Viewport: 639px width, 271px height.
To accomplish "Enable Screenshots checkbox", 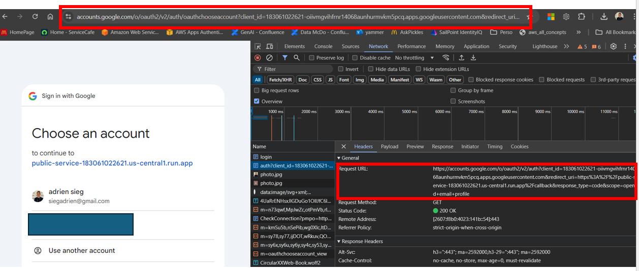I will tap(453, 101).
